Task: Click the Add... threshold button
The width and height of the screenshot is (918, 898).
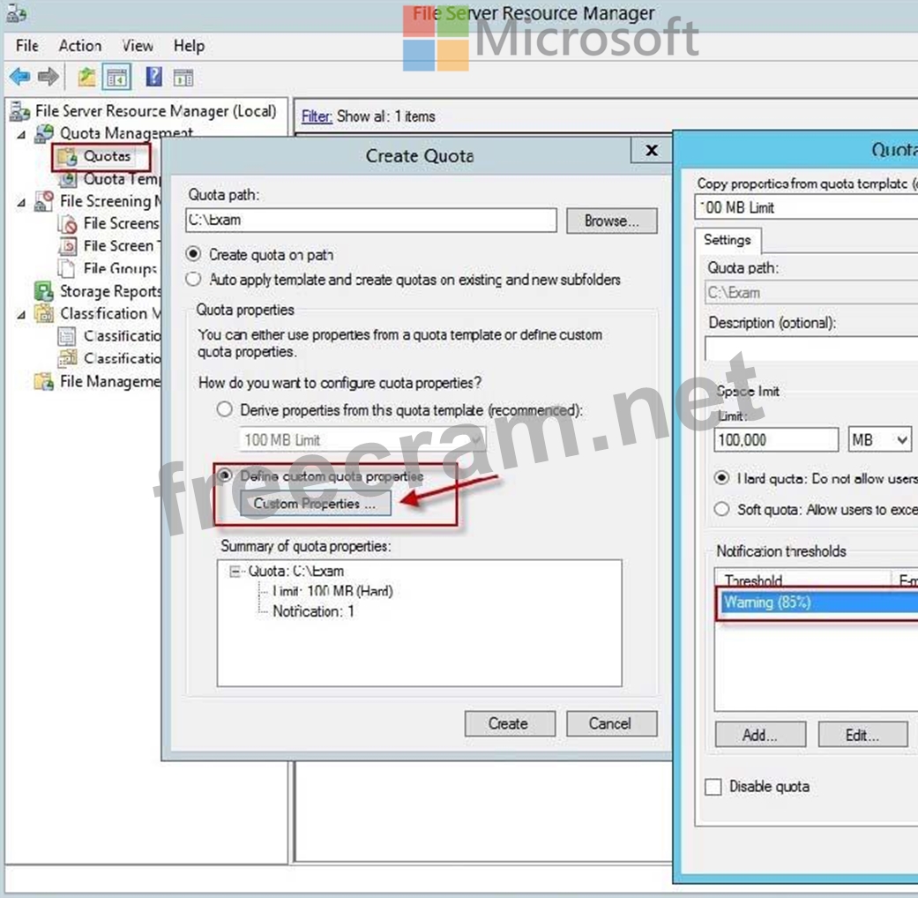Action: click(760, 735)
